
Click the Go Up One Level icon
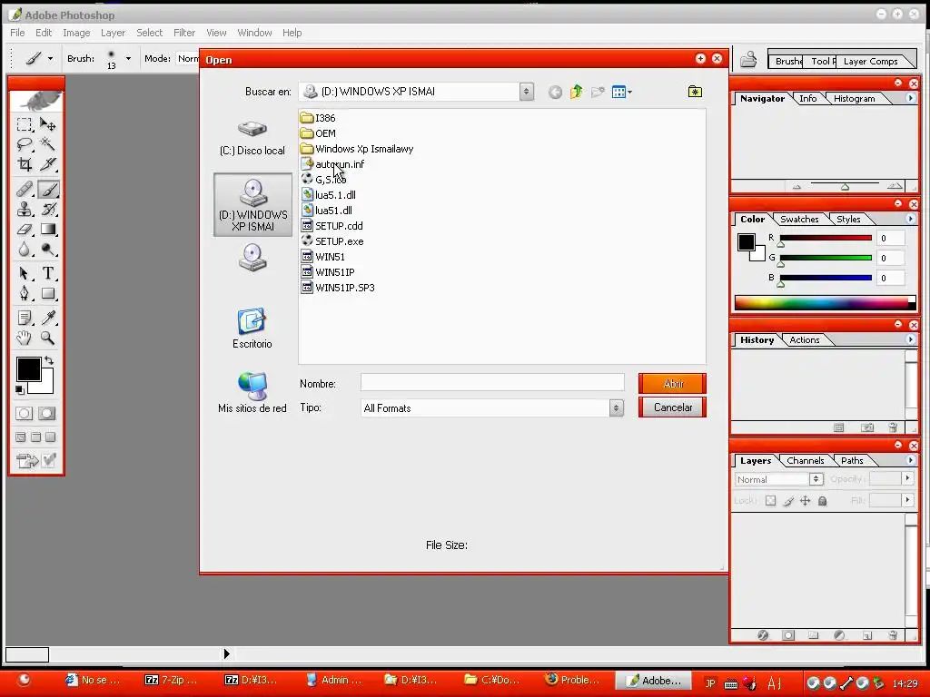coord(577,92)
